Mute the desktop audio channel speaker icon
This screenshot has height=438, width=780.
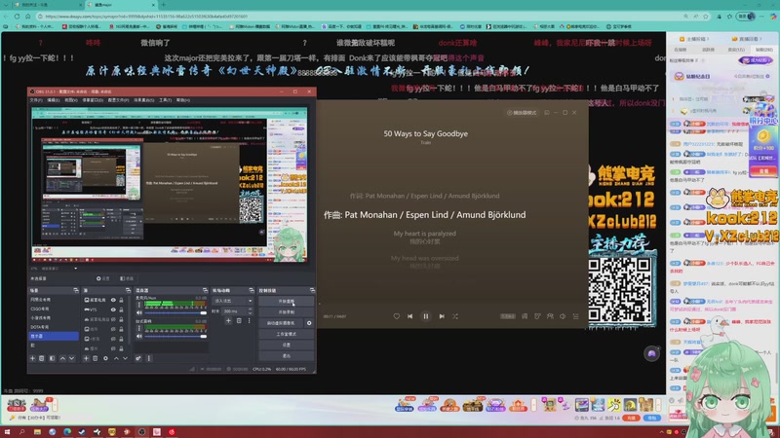[139, 336]
